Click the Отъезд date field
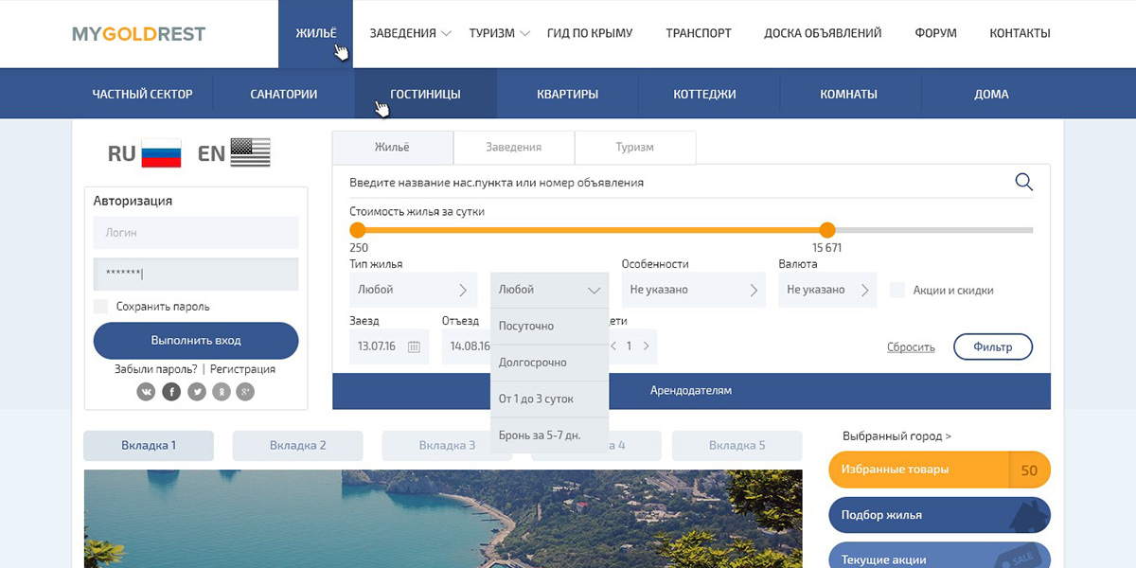Viewport: 1136px width, 568px height. point(466,346)
